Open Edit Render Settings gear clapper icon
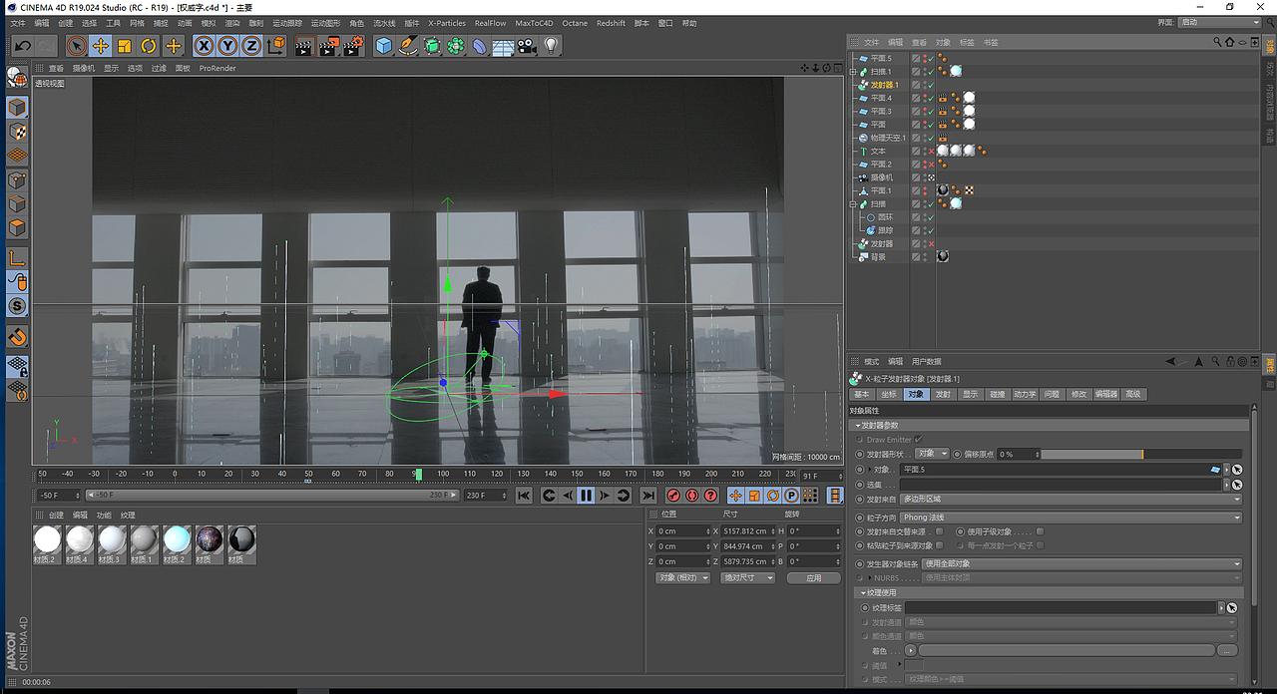This screenshot has height=694, width=1277. pos(353,46)
